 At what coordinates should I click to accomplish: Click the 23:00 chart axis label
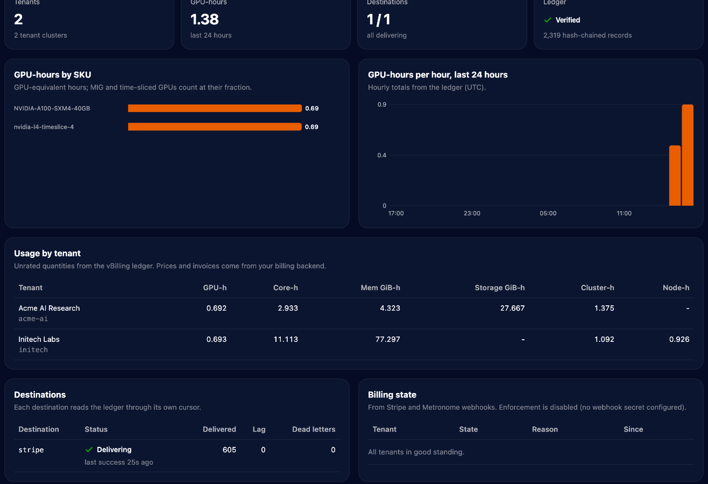click(x=472, y=213)
